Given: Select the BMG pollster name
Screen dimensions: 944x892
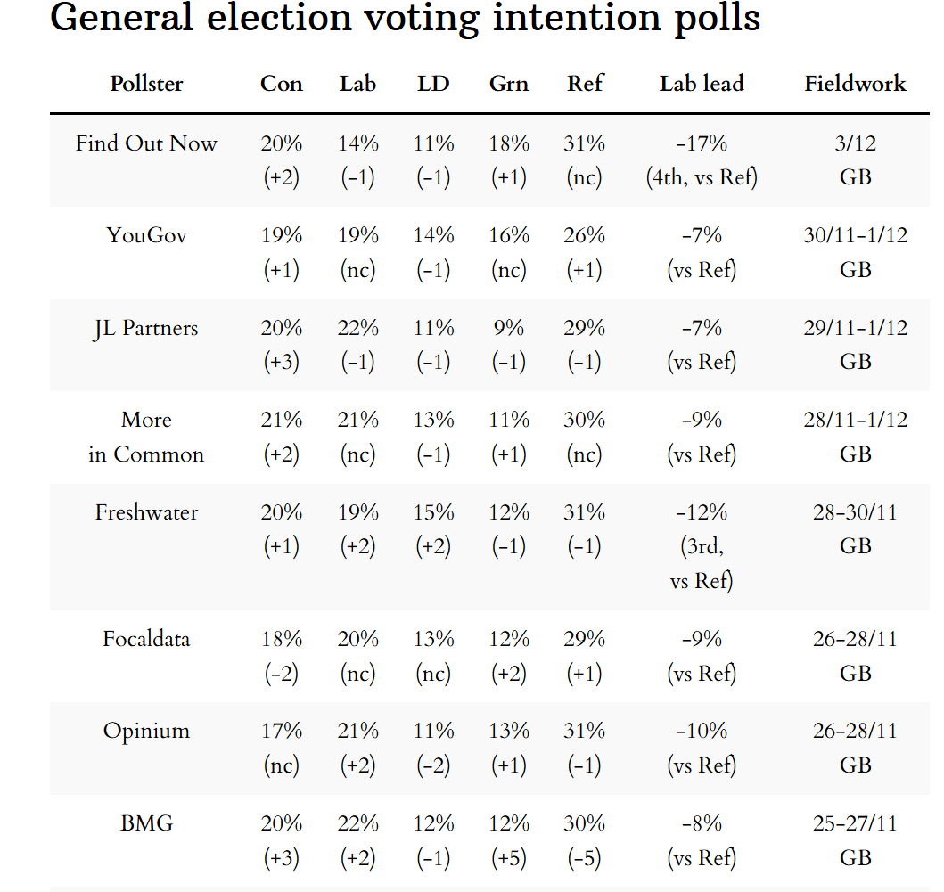Looking at the screenshot, I should (x=146, y=823).
